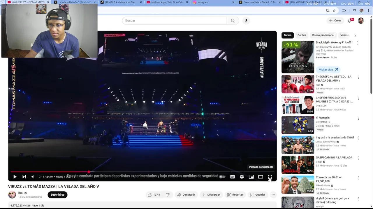
Task: Open Ingresé a la academia de SWAT title
Action: click(x=335, y=138)
